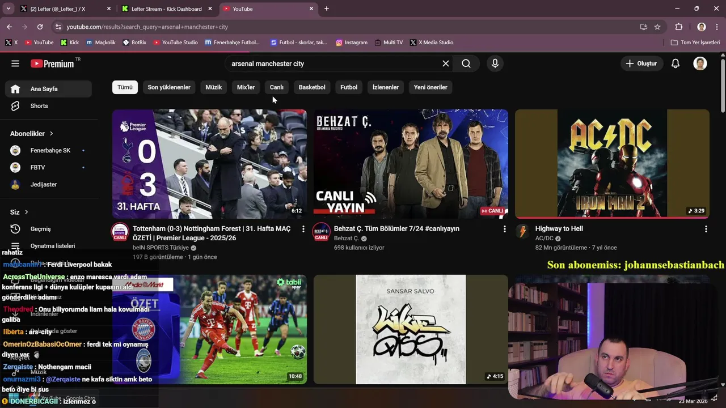The image size is (726, 408).
Task: Expand the Siz section chevron
Action: click(26, 212)
